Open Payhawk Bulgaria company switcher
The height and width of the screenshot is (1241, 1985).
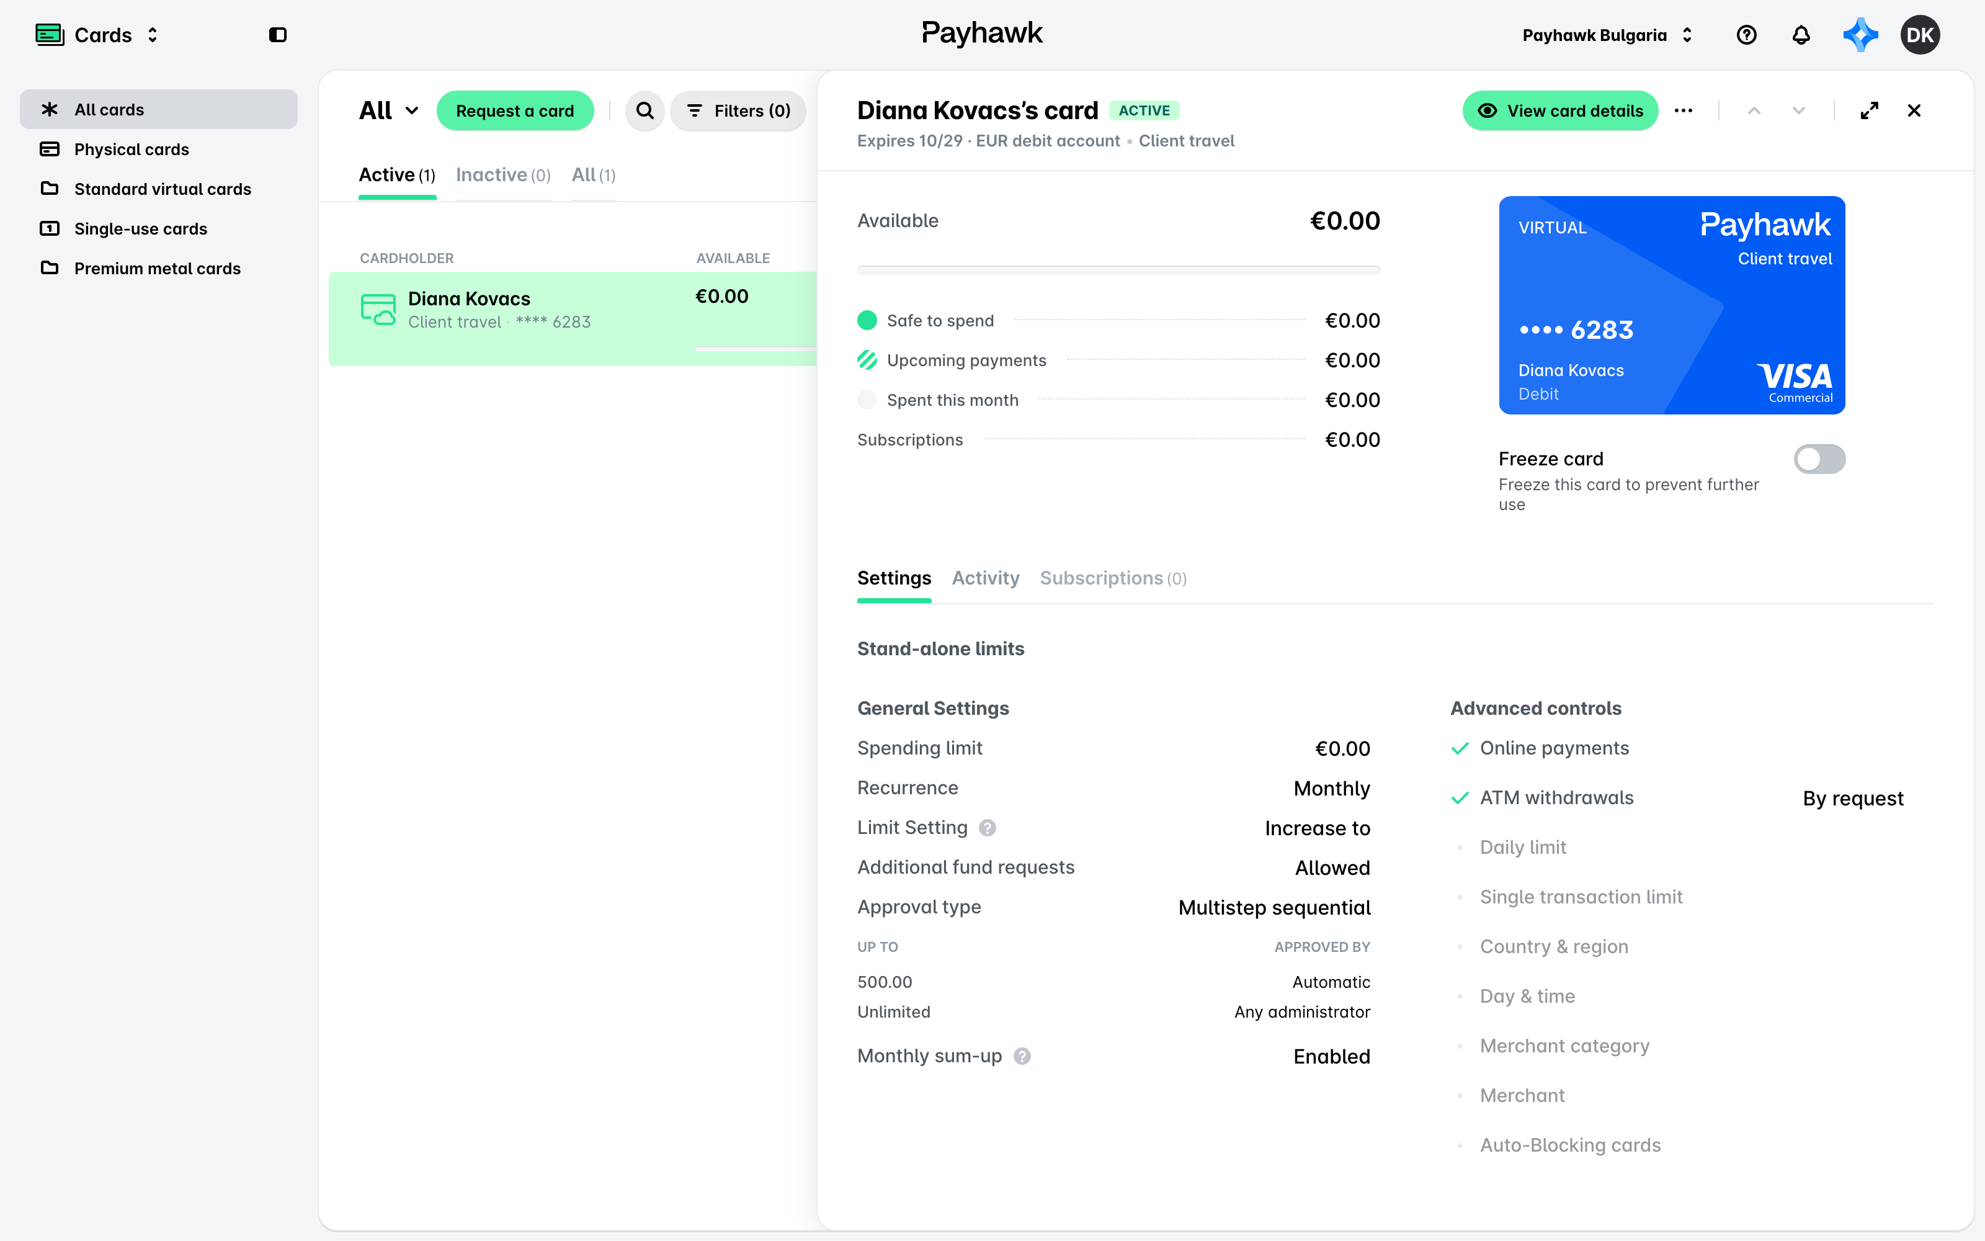tap(1607, 35)
